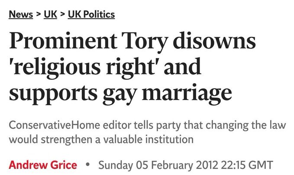Click the arrow before UK Politics
This screenshot has height=175, width=294.
tap(63, 15)
